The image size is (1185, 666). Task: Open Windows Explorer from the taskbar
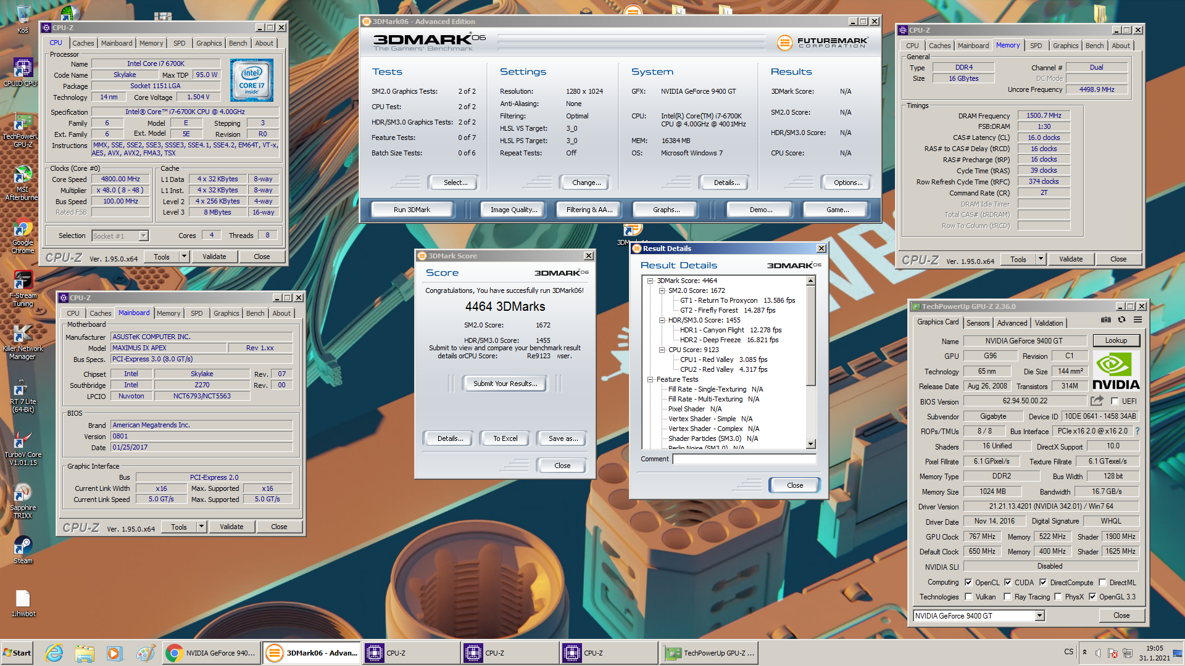pos(85,653)
